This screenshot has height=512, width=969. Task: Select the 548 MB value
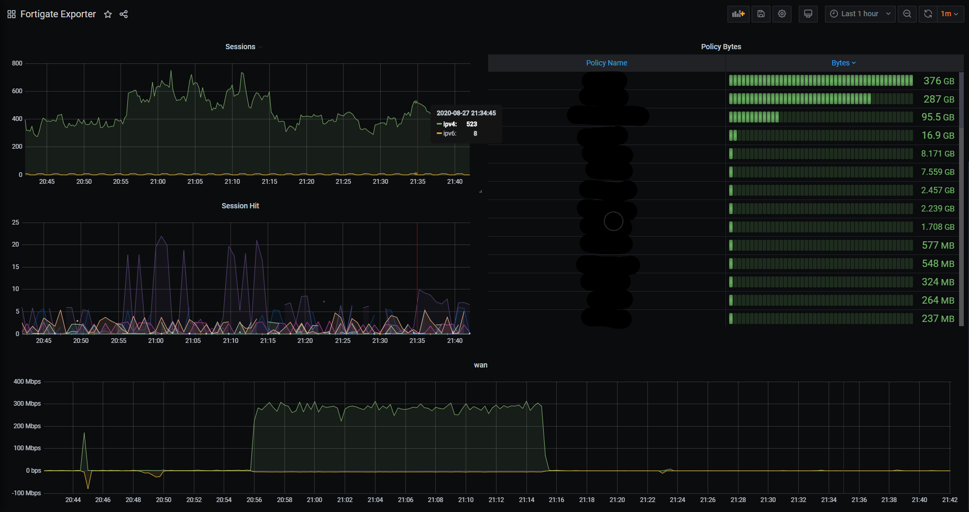[x=938, y=264]
